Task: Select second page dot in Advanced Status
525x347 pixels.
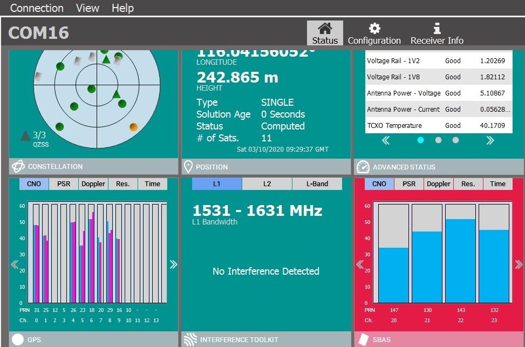Action: point(438,140)
